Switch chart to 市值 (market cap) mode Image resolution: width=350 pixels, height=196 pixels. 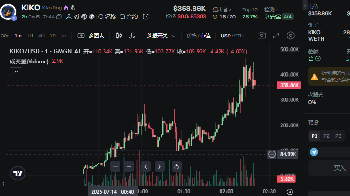(205, 36)
